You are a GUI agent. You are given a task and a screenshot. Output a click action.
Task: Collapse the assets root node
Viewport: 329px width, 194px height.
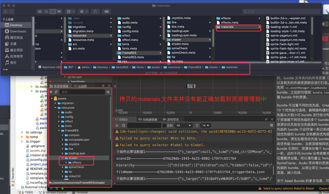(x=52, y=98)
